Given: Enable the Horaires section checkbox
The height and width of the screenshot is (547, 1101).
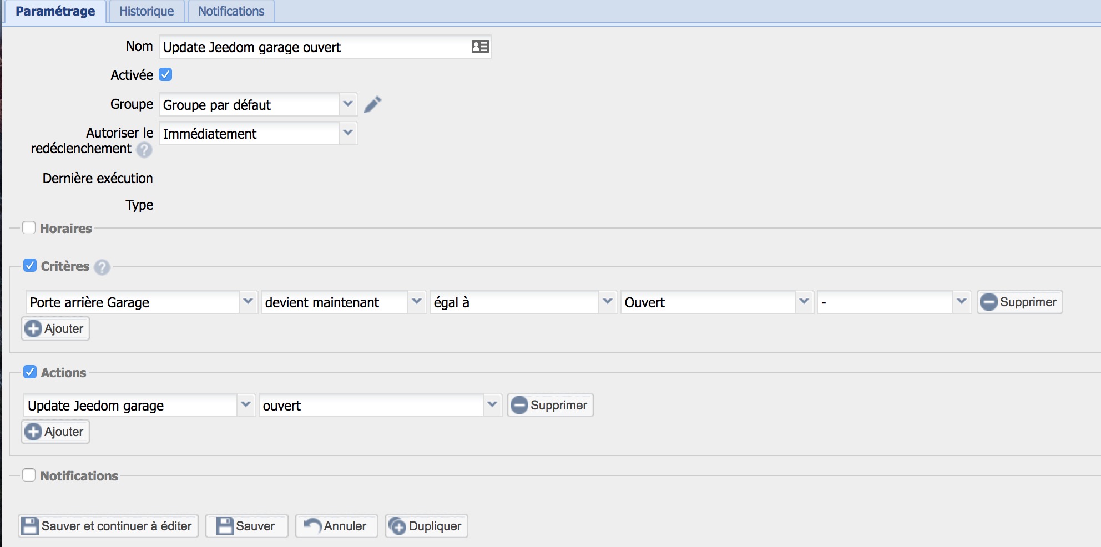Looking at the screenshot, I should pyautogui.click(x=29, y=227).
